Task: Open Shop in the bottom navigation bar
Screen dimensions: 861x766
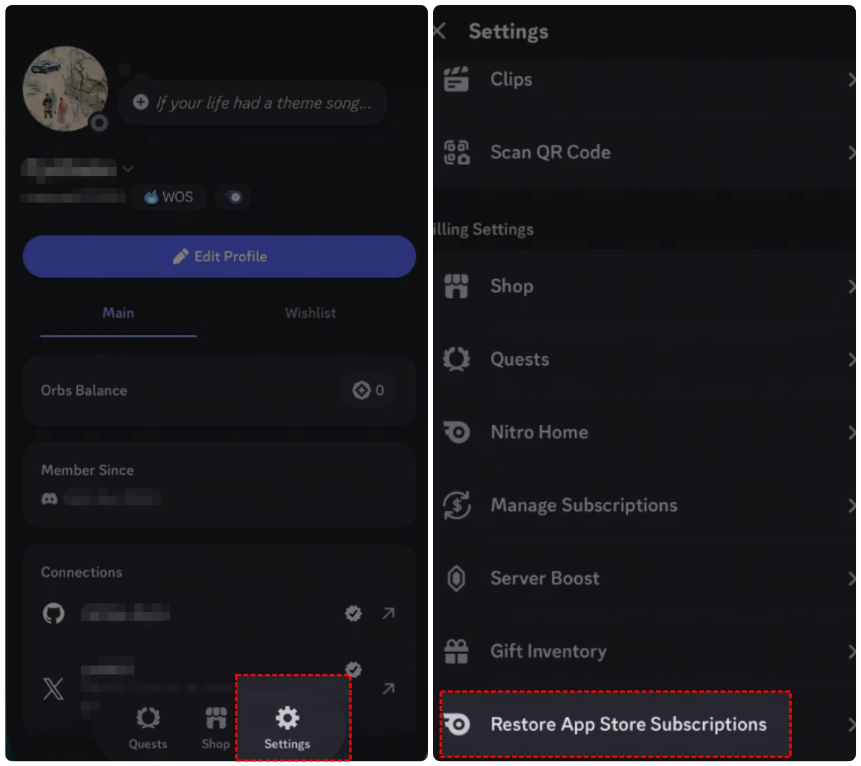Action: pos(216,727)
